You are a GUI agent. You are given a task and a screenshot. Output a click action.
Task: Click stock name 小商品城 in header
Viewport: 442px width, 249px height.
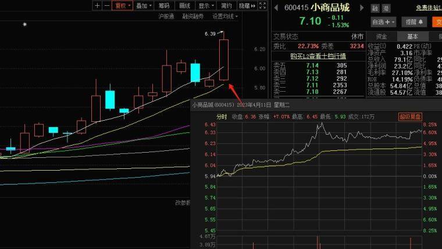[x=330, y=8]
